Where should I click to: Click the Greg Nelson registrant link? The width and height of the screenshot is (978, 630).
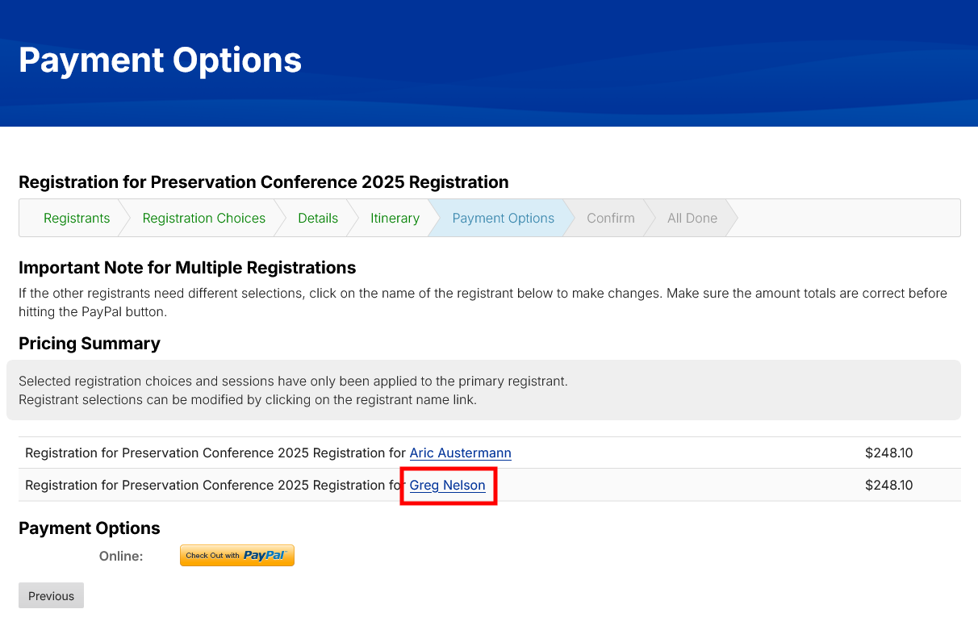pyautogui.click(x=448, y=486)
